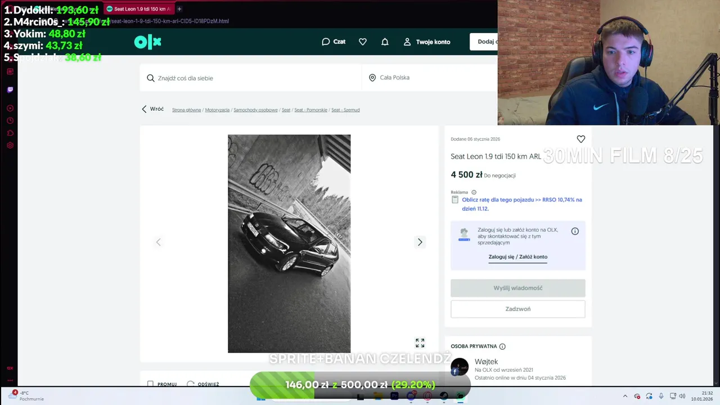The image size is (720, 405).
Task: Show previous photo in gallery
Action: [x=158, y=242]
